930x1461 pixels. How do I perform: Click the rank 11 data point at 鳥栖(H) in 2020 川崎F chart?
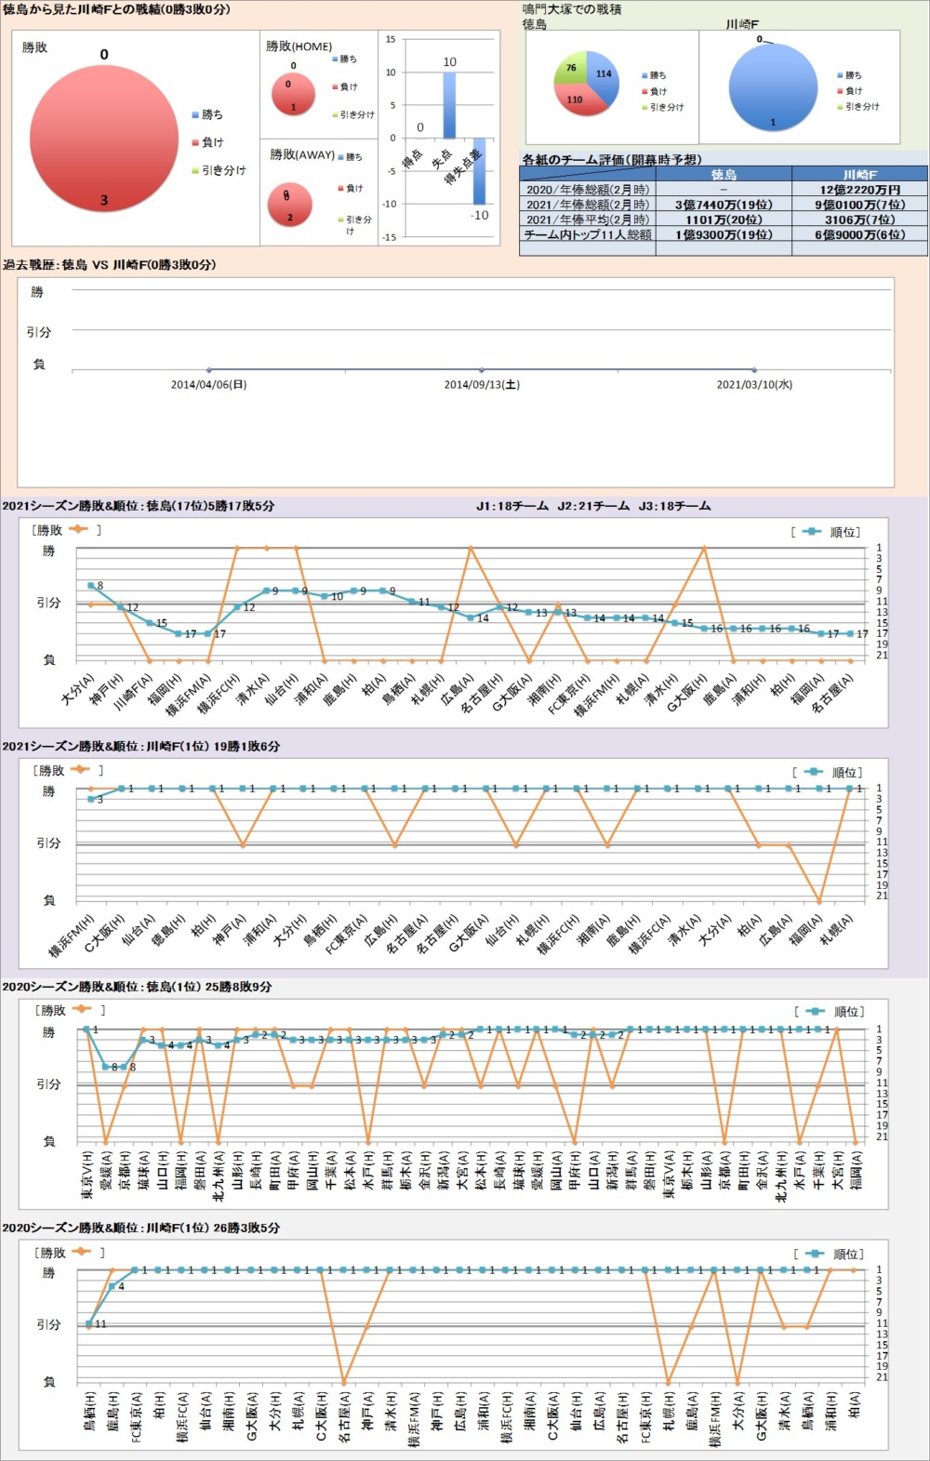(89, 1323)
